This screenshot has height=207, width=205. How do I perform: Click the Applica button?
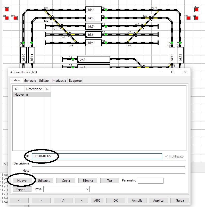pos(158,201)
